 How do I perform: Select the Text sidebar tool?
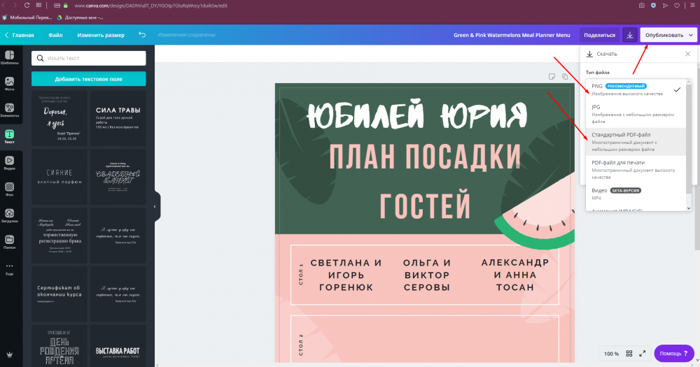click(x=9, y=136)
